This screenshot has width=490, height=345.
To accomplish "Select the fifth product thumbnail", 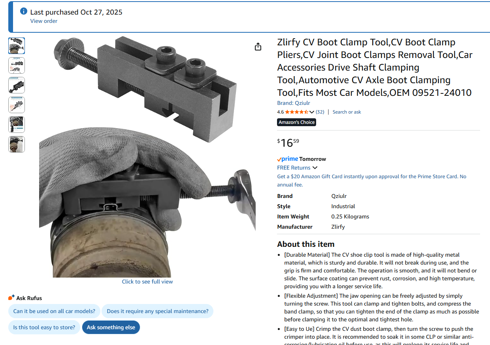I will [x=17, y=125].
